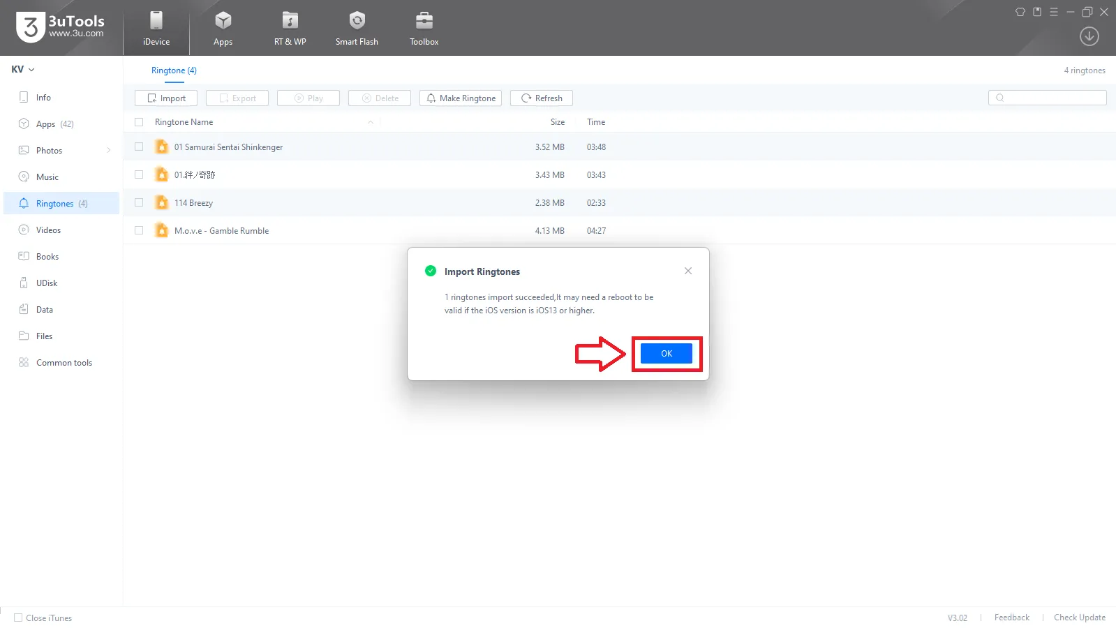Select M.o.v.e - Gamble Rumble name

pyautogui.click(x=221, y=231)
